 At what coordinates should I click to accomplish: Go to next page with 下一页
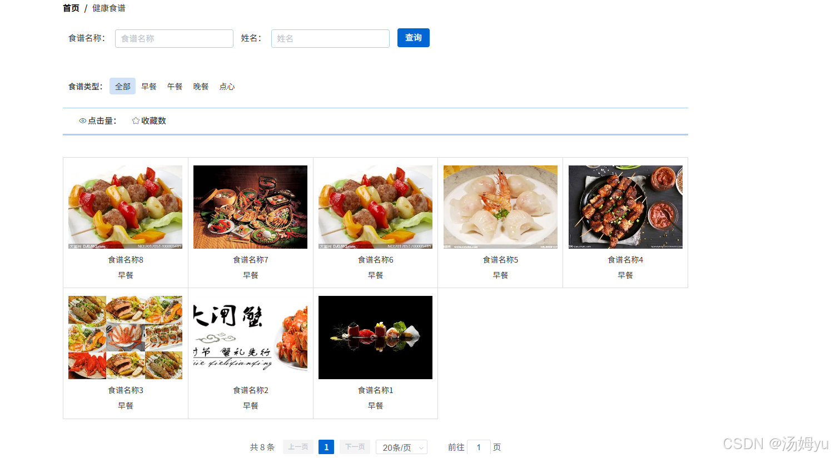(355, 447)
